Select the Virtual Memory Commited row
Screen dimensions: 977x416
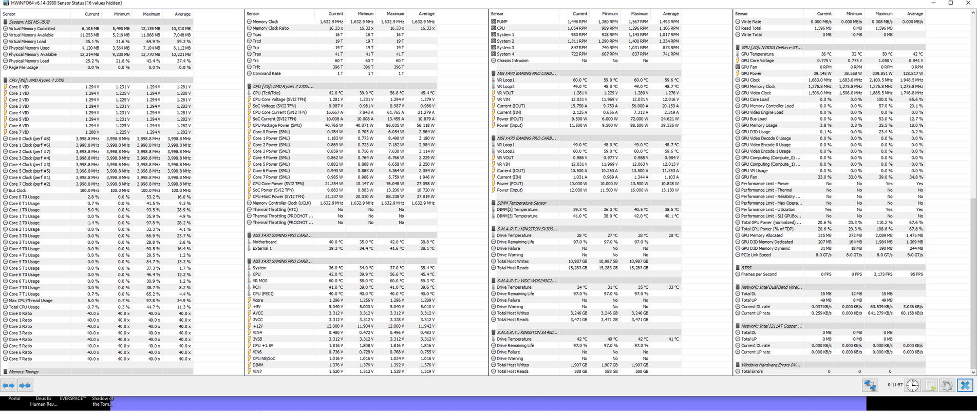click(98, 29)
